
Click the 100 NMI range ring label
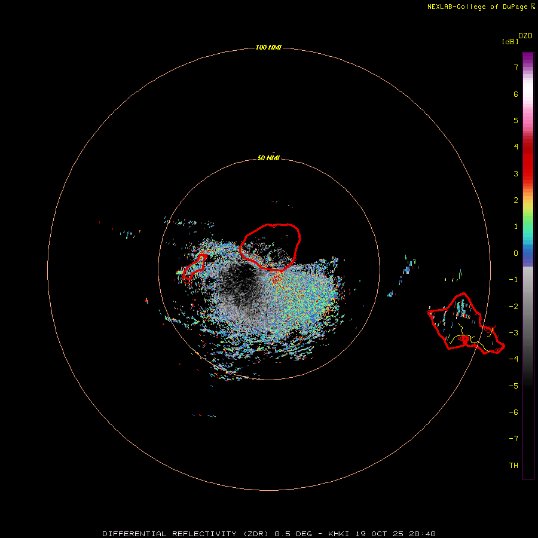pos(268,47)
